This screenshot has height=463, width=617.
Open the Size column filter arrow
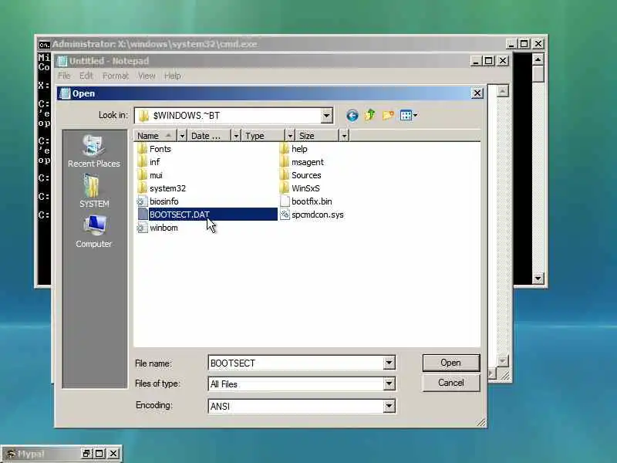(344, 136)
